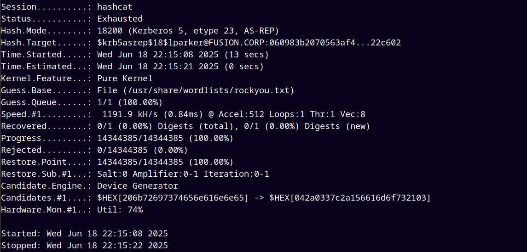This screenshot has height=252, width=527.
Task: Click the lparker@FUSION.CORP hash target
Action: click(249, 43)
